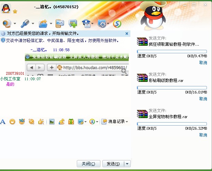
Task: Click the send SMS message icon
Action: pyautogui.click(x=60, y=24)
